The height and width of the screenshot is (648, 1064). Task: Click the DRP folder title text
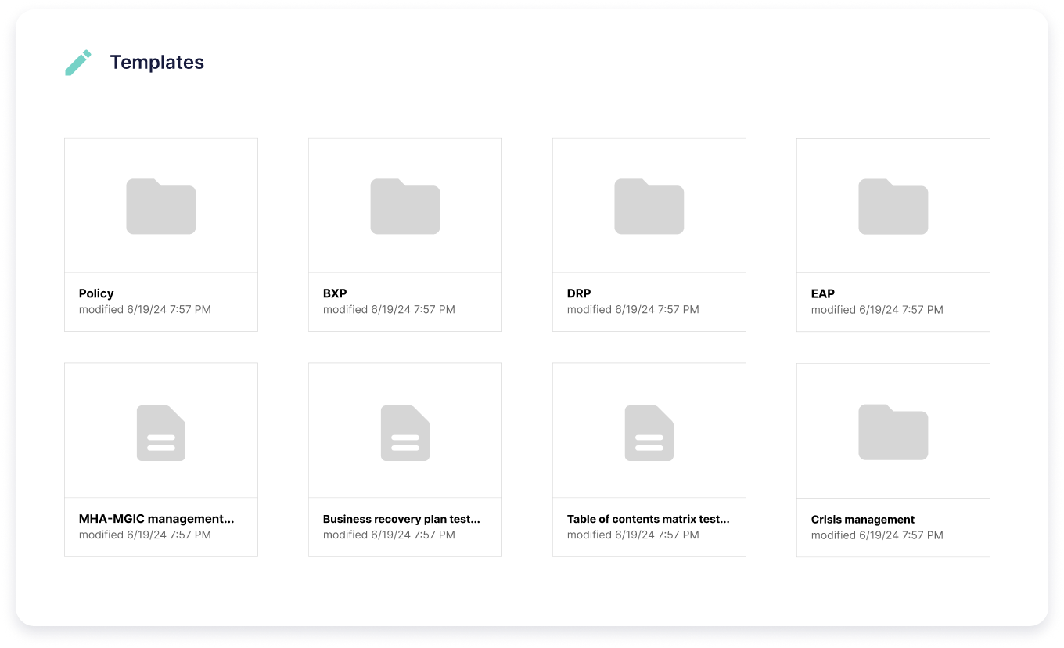point(579,293)
